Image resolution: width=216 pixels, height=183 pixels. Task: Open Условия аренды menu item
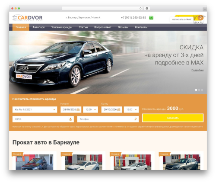pyautogui.click(x=62, y=27)
